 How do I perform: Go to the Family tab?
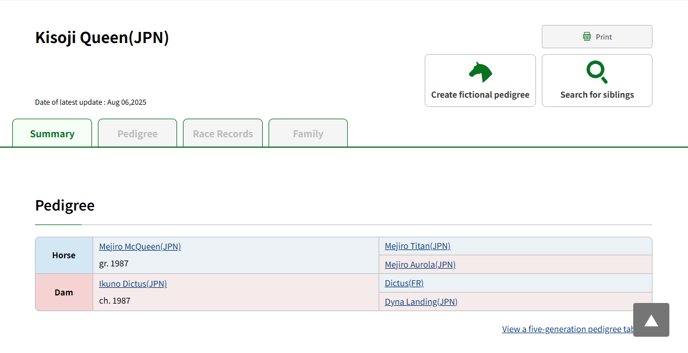point(308,133)
